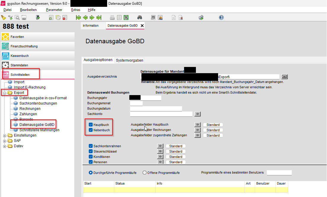
Task: Click the blue help question mark icon
Action: coord(221,17)
